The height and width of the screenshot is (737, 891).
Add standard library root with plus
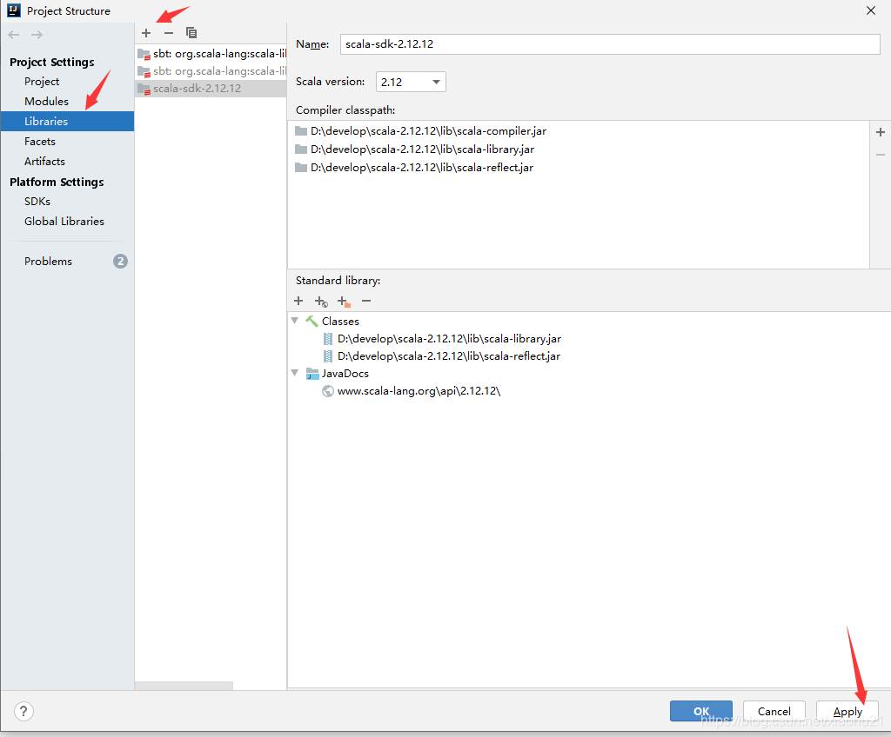[x=298, y=301]
